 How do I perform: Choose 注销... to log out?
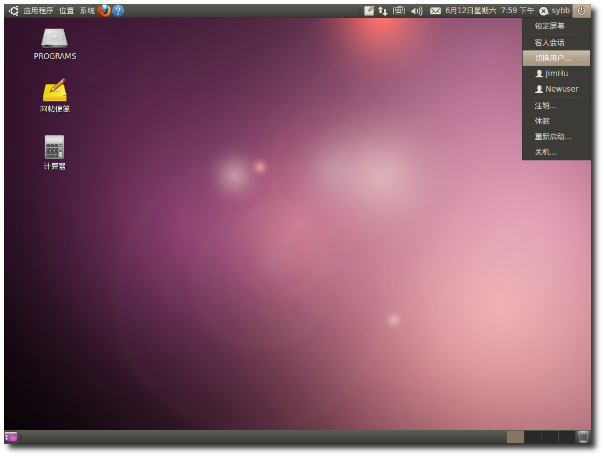point(556,105)
